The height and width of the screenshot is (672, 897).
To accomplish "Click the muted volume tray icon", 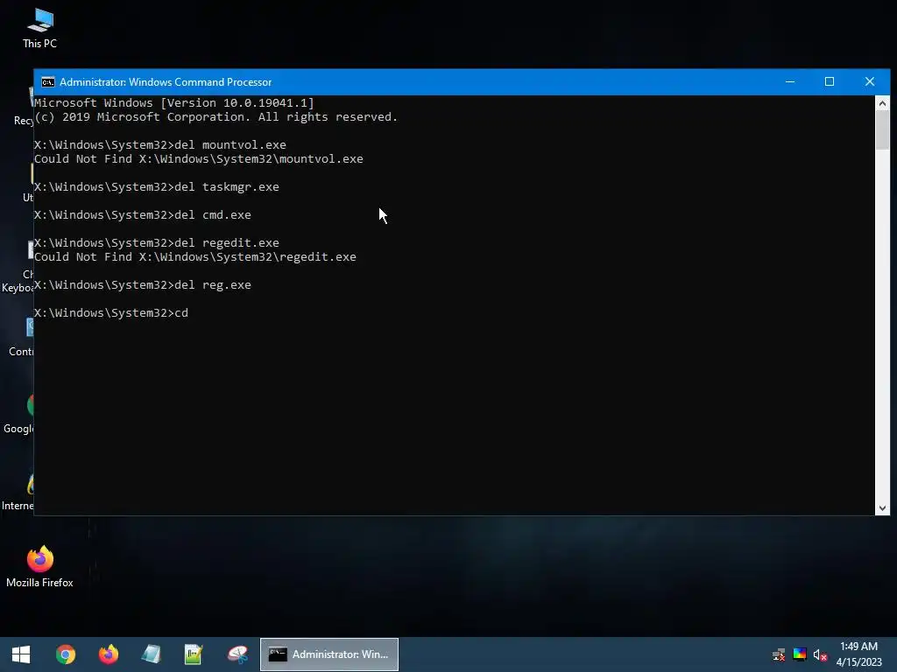I will click(820, 654).
